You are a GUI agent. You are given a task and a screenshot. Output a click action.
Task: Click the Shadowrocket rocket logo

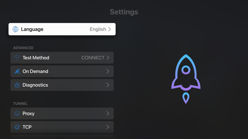pyautogui.click(x=186, y=79)
